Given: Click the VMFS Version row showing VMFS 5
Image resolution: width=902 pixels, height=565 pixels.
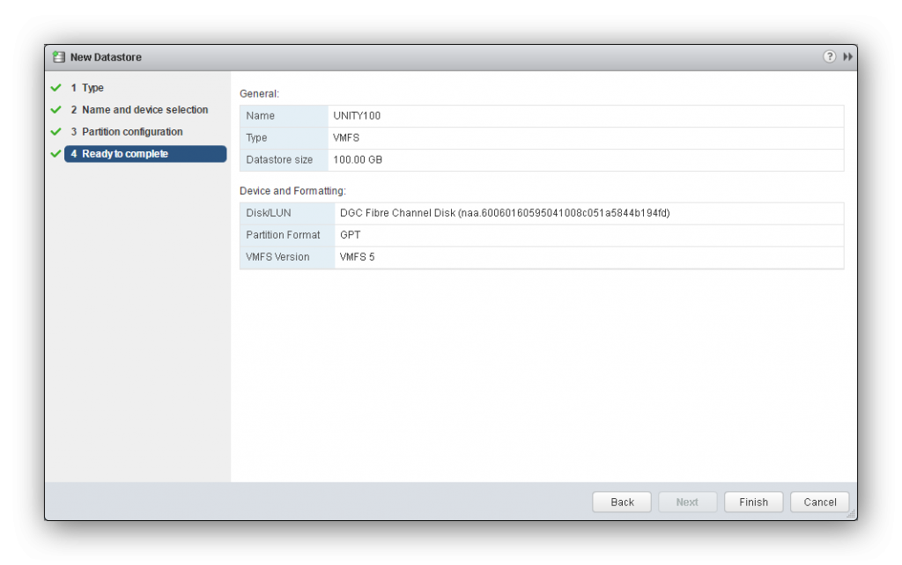Looking at the screenshot, I should click(542, 256).
